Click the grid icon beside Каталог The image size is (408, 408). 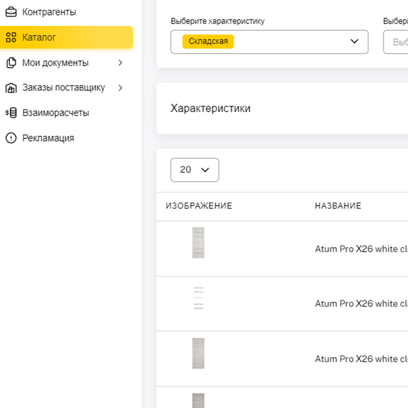pos(11,37)
